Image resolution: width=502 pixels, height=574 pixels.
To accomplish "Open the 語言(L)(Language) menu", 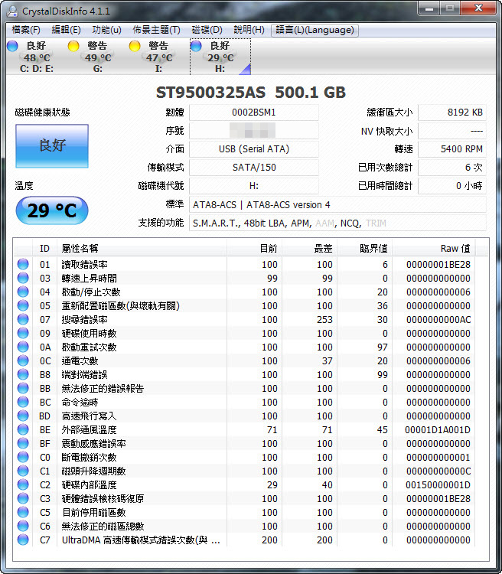I will pos(315,30).
